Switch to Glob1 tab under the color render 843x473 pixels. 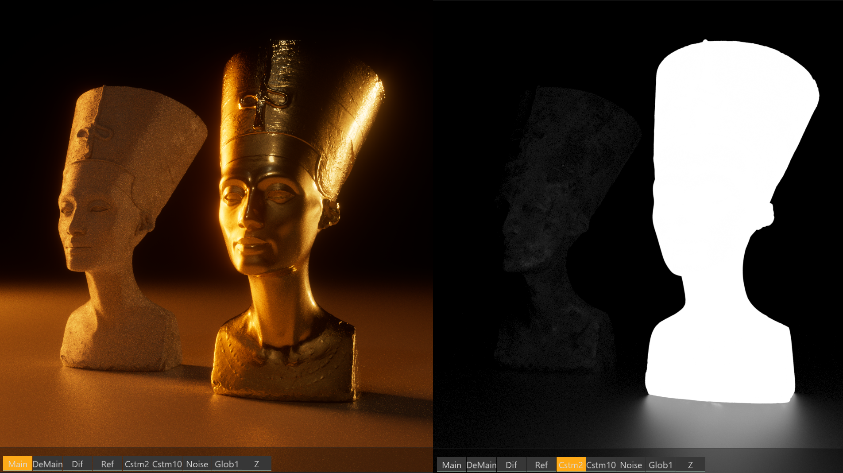(x=227, y=464)
